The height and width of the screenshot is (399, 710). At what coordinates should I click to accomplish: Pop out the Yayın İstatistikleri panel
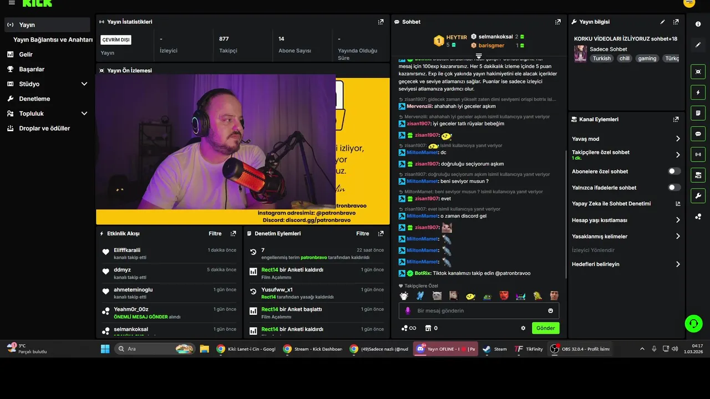[x=381, y=22]
